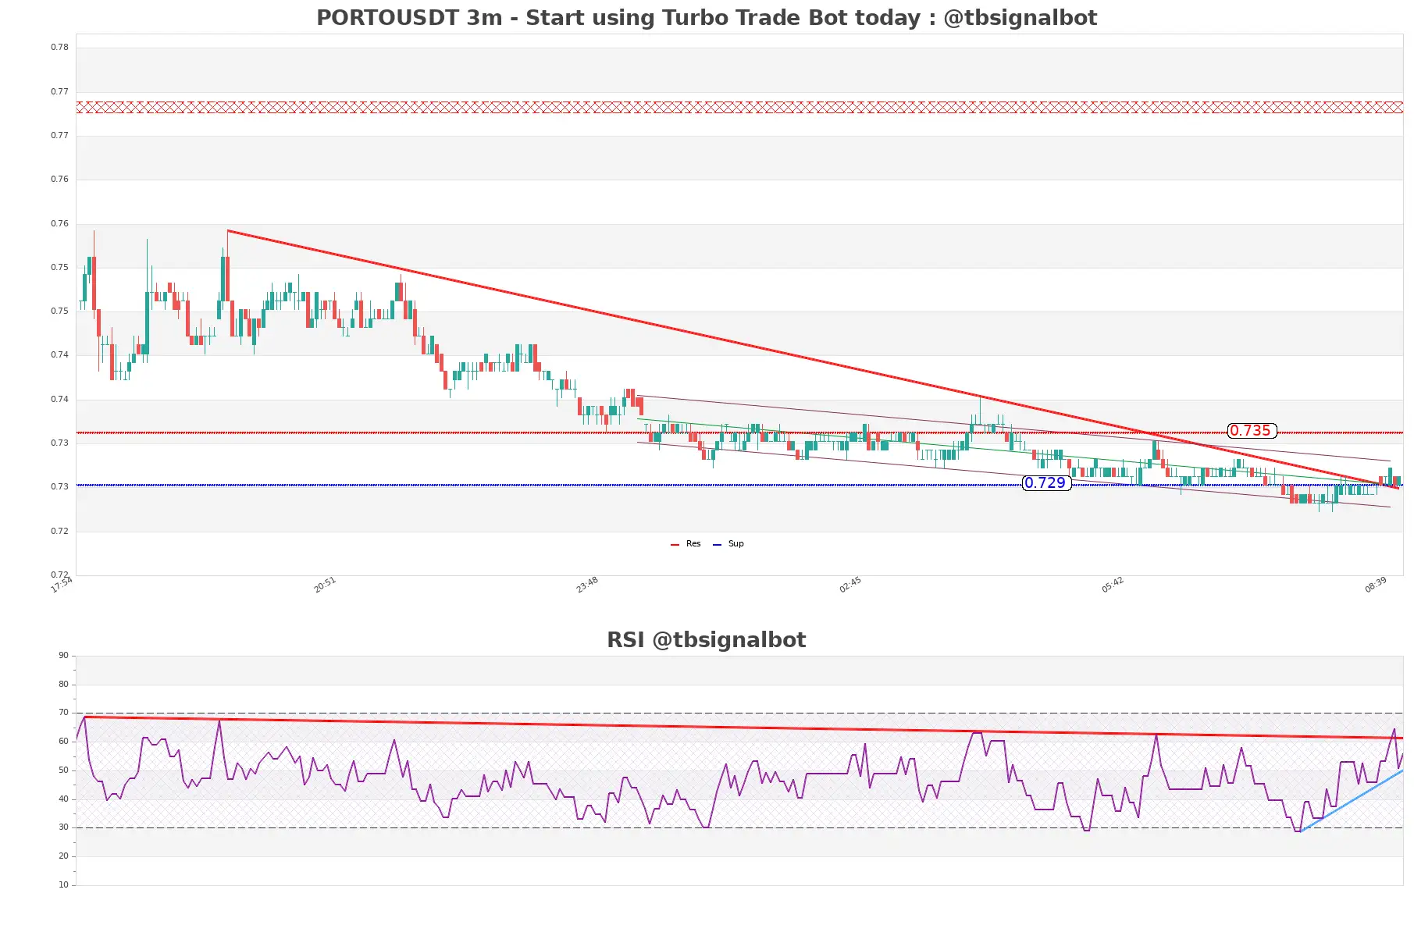Screen dimensions: 1414x943
Task: Click the Res legend entry
Action: pyautogui.click(x=686, y=544)
